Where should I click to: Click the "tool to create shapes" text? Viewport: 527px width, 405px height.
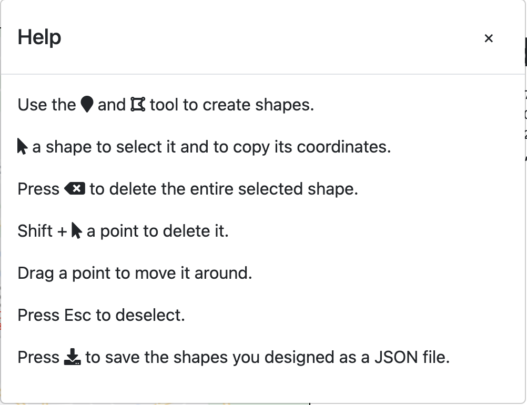(x=231, y=105)
